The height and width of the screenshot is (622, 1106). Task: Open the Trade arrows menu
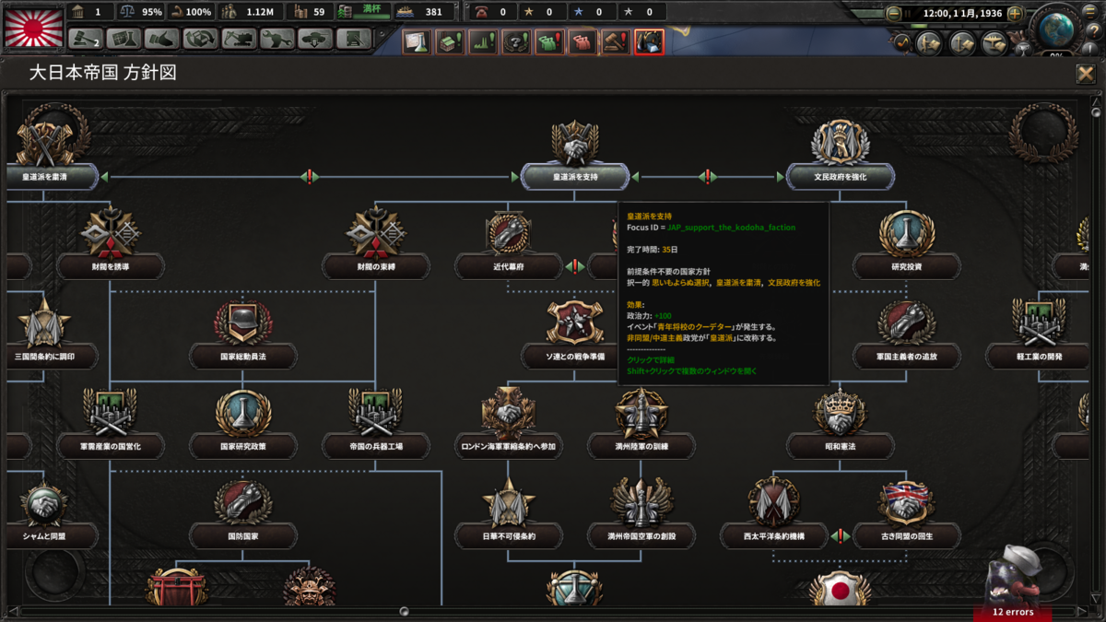[200, 40]
